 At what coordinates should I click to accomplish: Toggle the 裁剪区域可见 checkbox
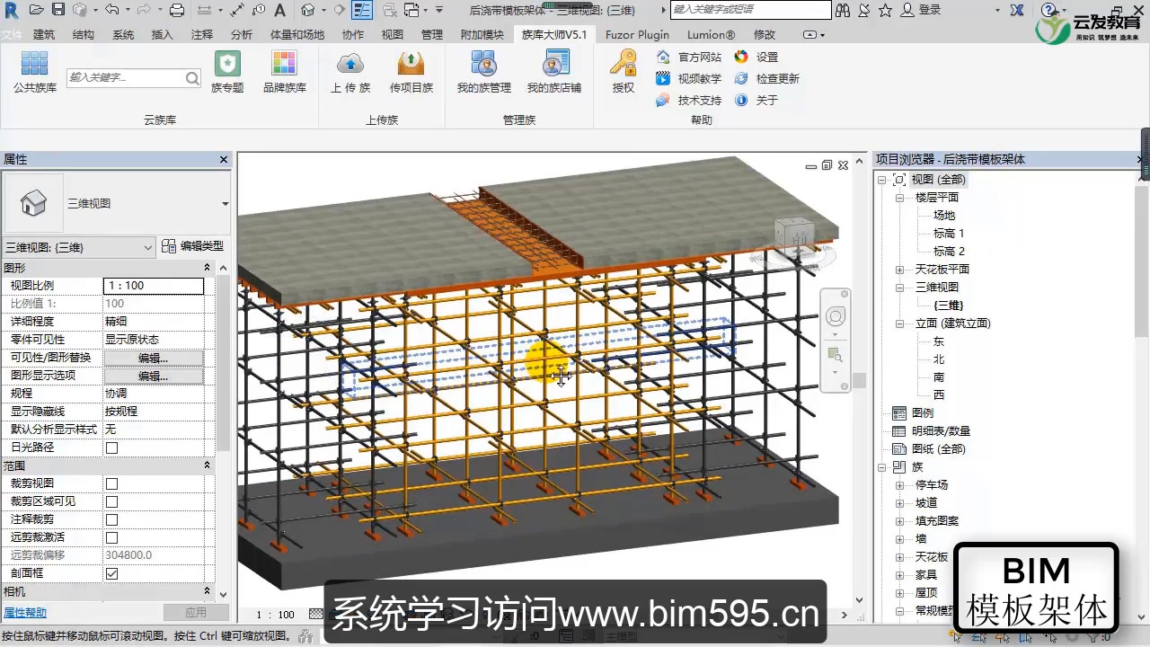(x=111, y=501)
